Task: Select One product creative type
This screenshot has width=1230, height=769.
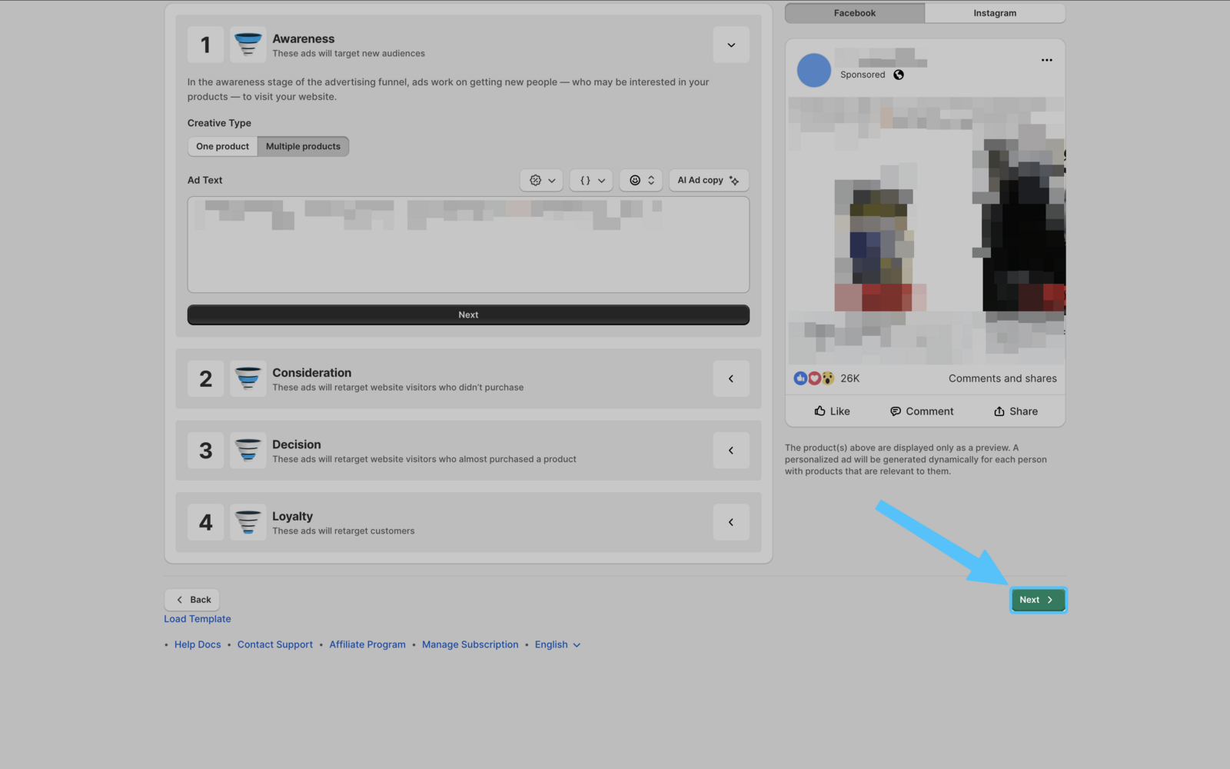Action: pyautogui.click(x=222, y=146)
